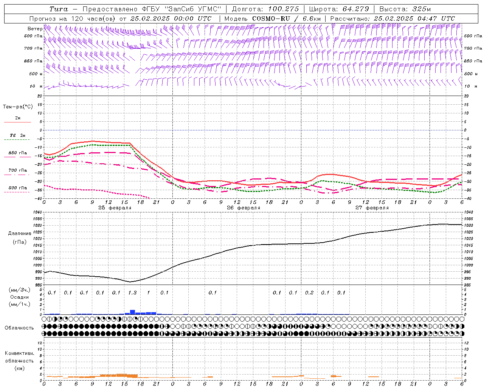Image resolution: width=484 pixels, height=387 pixels.
Task: Click the elevation value 325м
Action: click(x=421, y=9)
